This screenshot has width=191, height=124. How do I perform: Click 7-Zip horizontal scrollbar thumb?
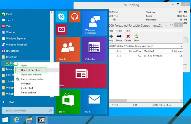coord(118,100)
